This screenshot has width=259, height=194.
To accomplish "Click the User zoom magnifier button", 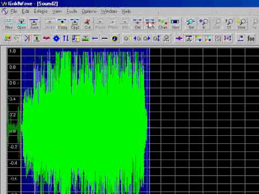I will (241, 24).
